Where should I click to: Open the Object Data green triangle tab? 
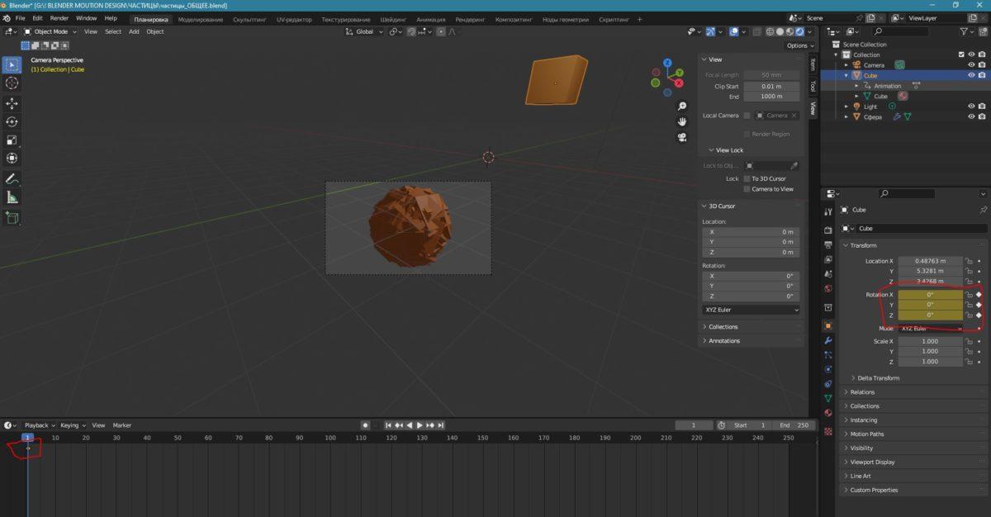coord(828,398)
